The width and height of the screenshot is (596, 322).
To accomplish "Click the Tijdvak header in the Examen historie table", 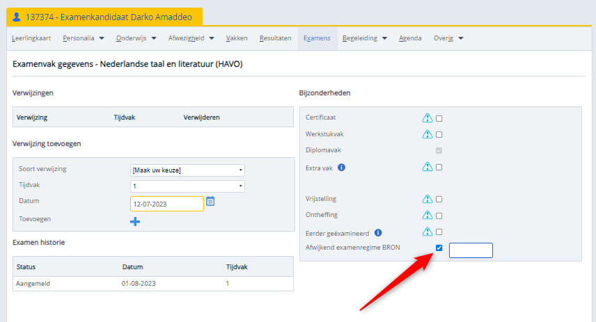I will (x=237, y=267).
